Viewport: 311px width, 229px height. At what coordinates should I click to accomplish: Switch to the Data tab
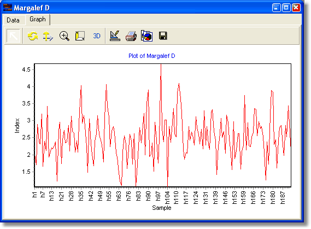tap(13, 20)
